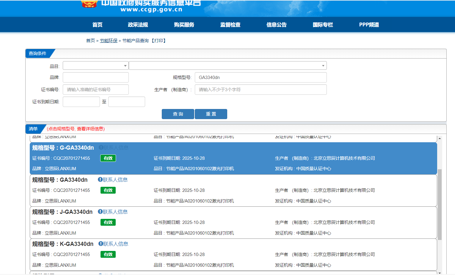Click 发证机构 中国质量认证中心 in K-GA3340dn row
Image resolution: width=455 pixels, height=275 pixels.
pos(303,265)
